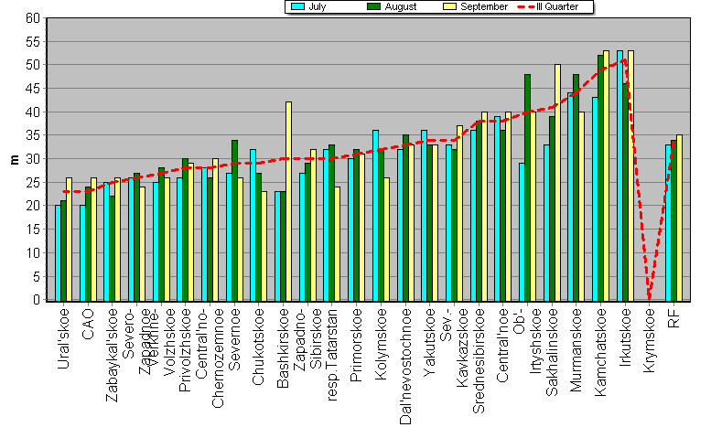Select the 'Chukotskoe' axis label

258,347
